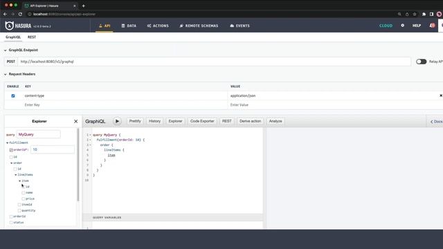Check the status field

11,223
